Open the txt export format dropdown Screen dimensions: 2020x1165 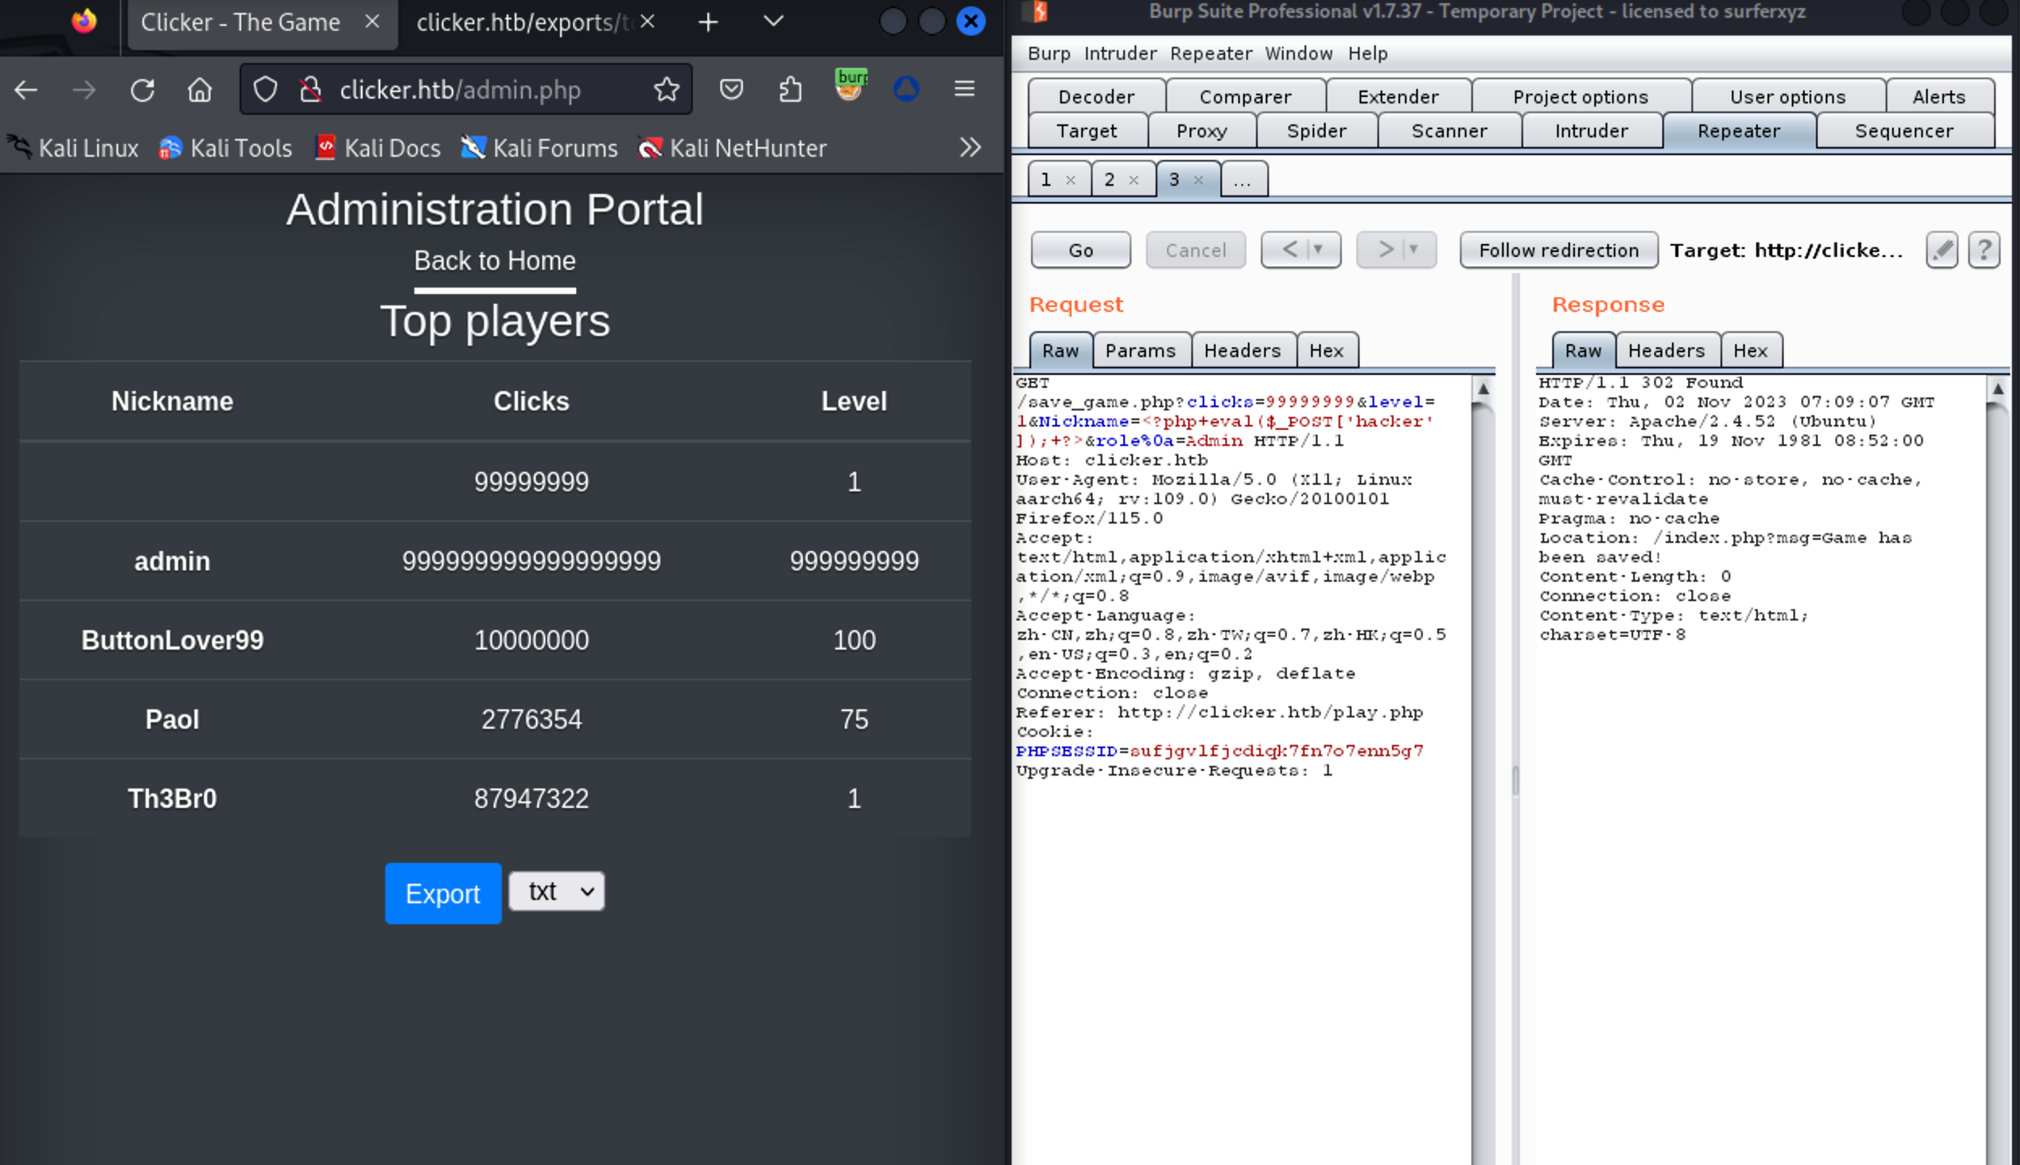pos(557,891)
